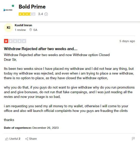The height and width of the screenshot is (141, 140).
Task: Flag this review for reporting
Action: point(133,139)
